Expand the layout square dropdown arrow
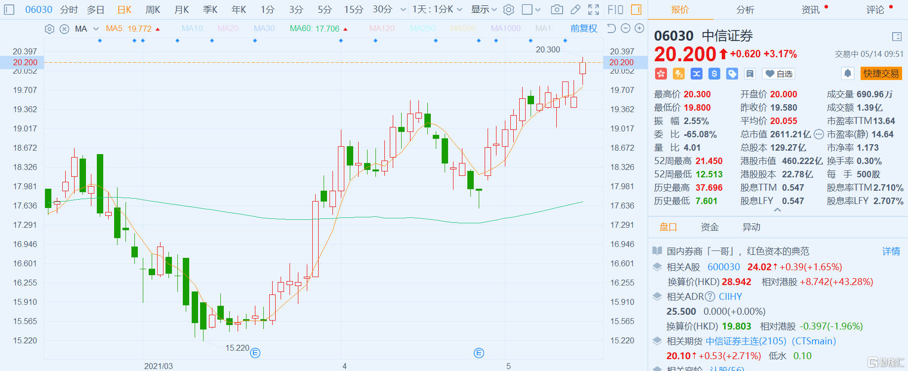 click(538, 9)
